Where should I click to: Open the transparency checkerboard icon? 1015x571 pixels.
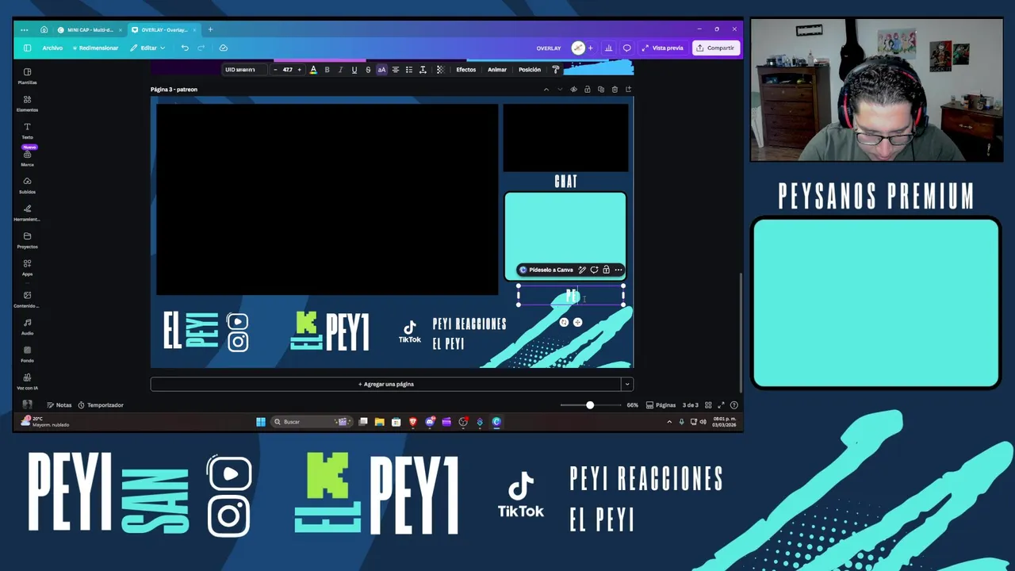tap(440, 70)
